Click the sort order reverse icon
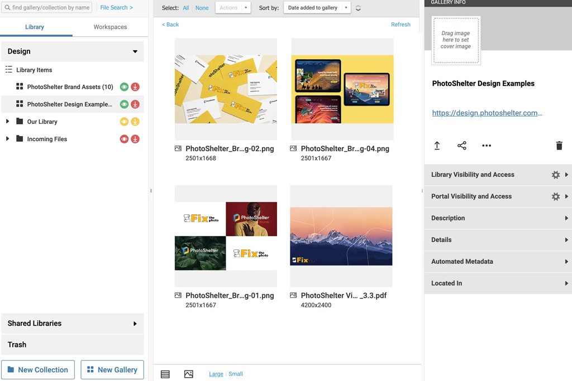 coord(358,8)
